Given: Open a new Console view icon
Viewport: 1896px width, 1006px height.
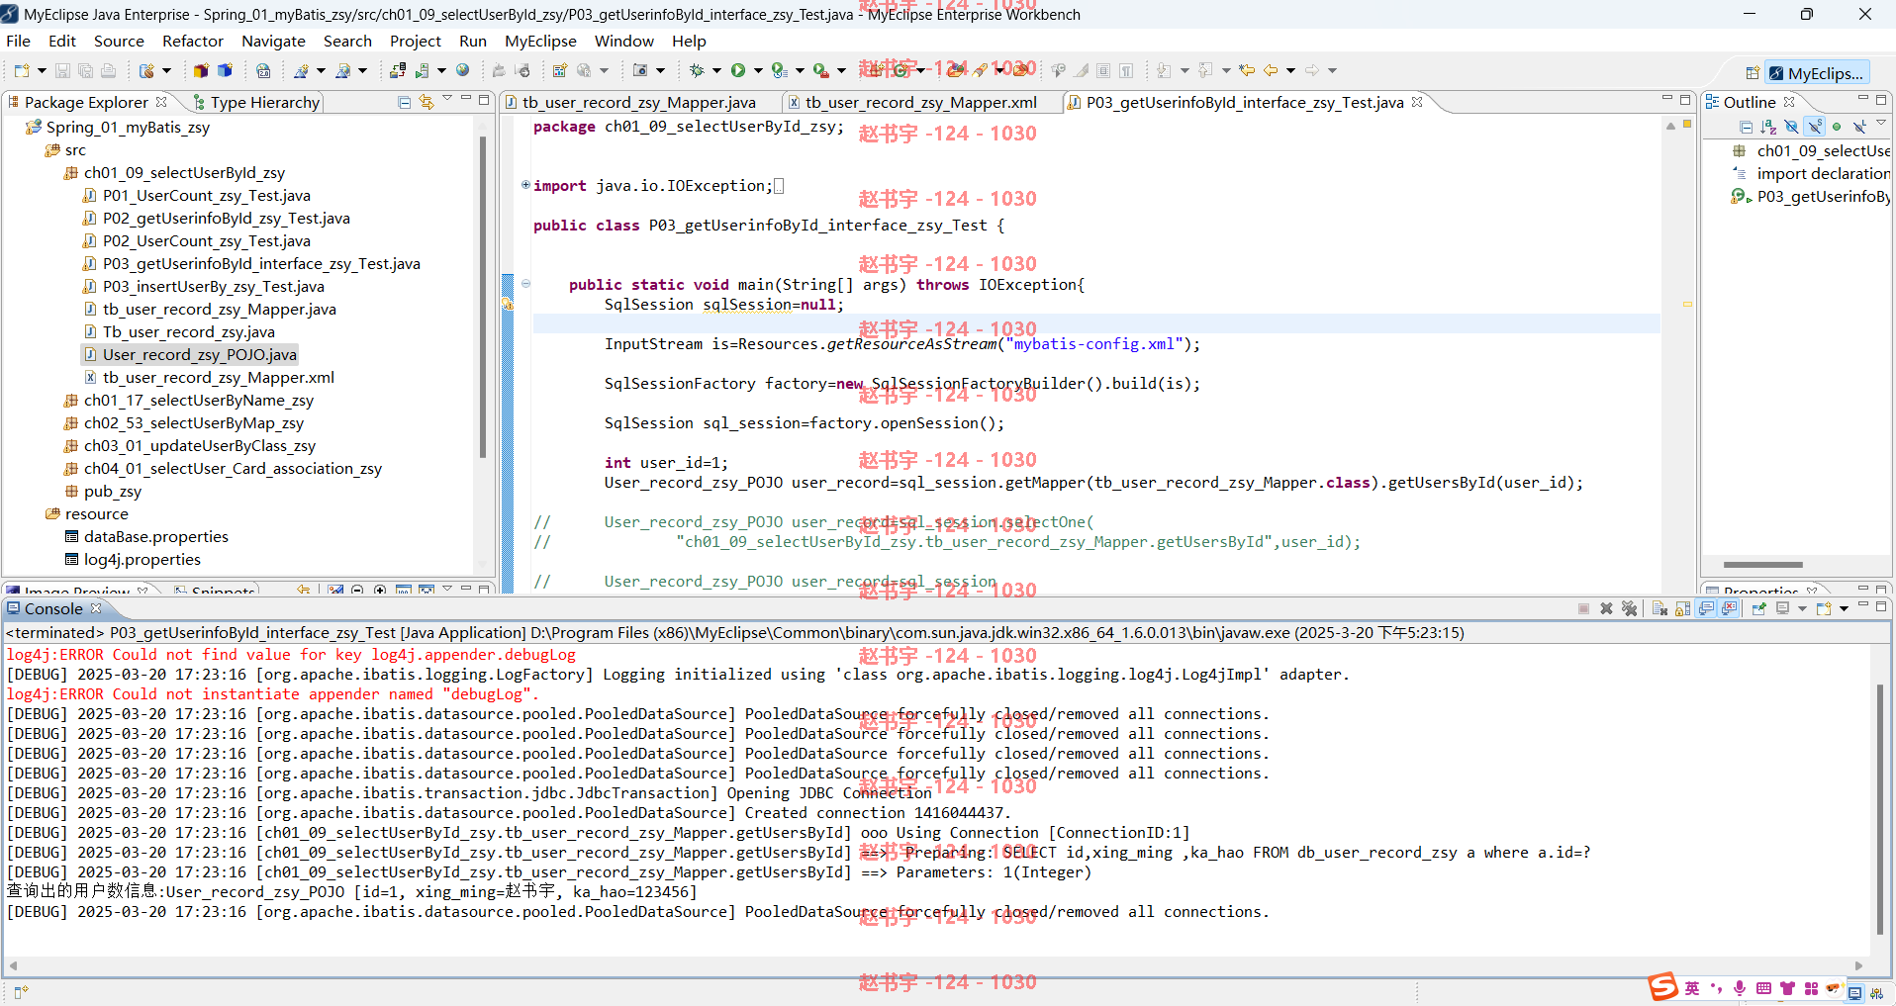Looking at the screenshot, I should [x=1824, y=608].
